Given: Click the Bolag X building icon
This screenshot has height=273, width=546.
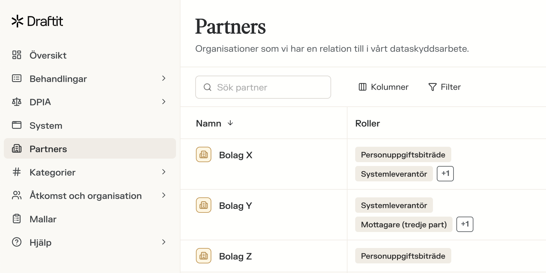Looking at the screenshot, I should click(204, 155).
